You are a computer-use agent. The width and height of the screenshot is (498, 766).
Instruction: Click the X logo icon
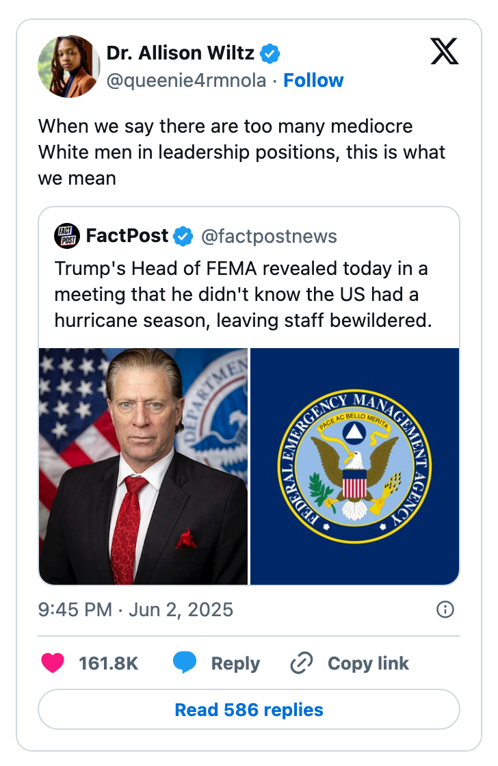pyautogui.click(x=445, y=52)
